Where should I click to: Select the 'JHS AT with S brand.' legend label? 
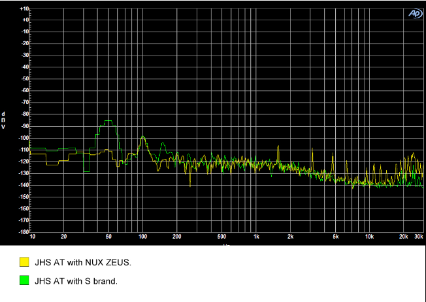coord(76,282)
